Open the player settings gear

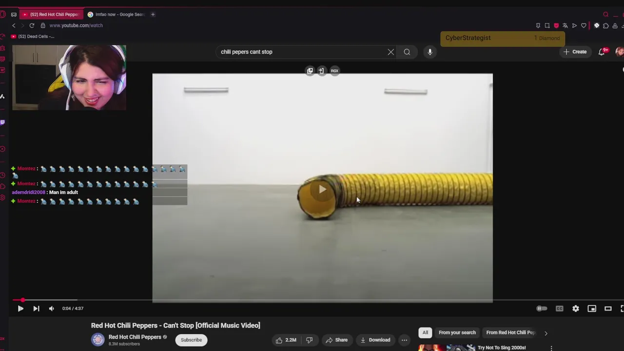click(576, 309)
